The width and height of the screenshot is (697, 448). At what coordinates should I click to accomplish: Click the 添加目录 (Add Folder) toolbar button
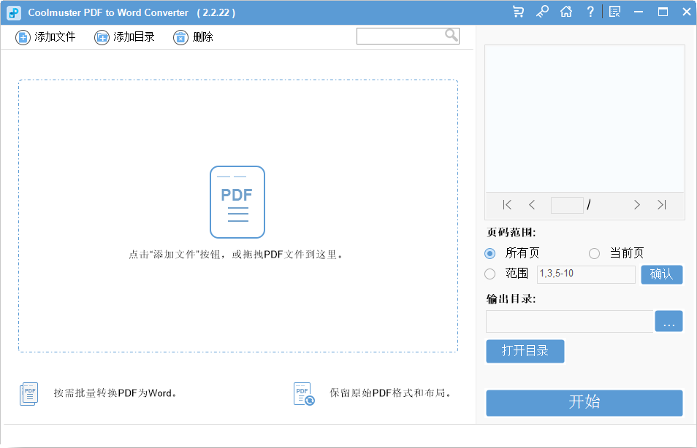124,37
